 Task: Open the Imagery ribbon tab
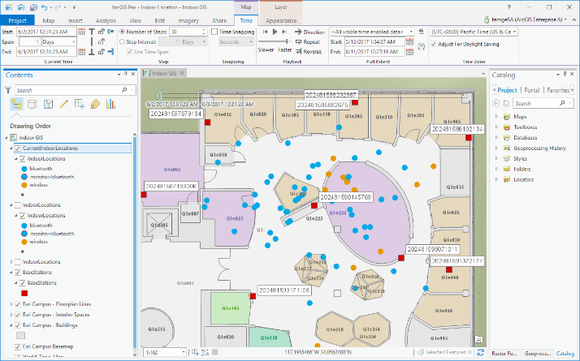pos(188,21)
